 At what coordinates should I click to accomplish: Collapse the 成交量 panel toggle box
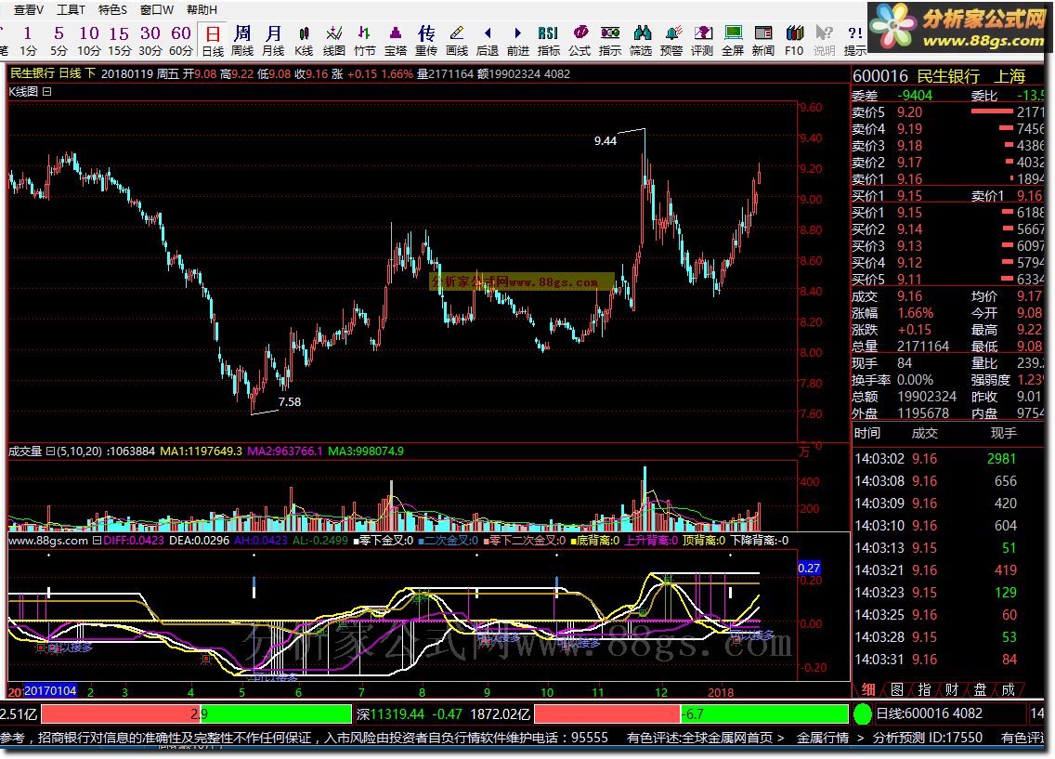50,451
